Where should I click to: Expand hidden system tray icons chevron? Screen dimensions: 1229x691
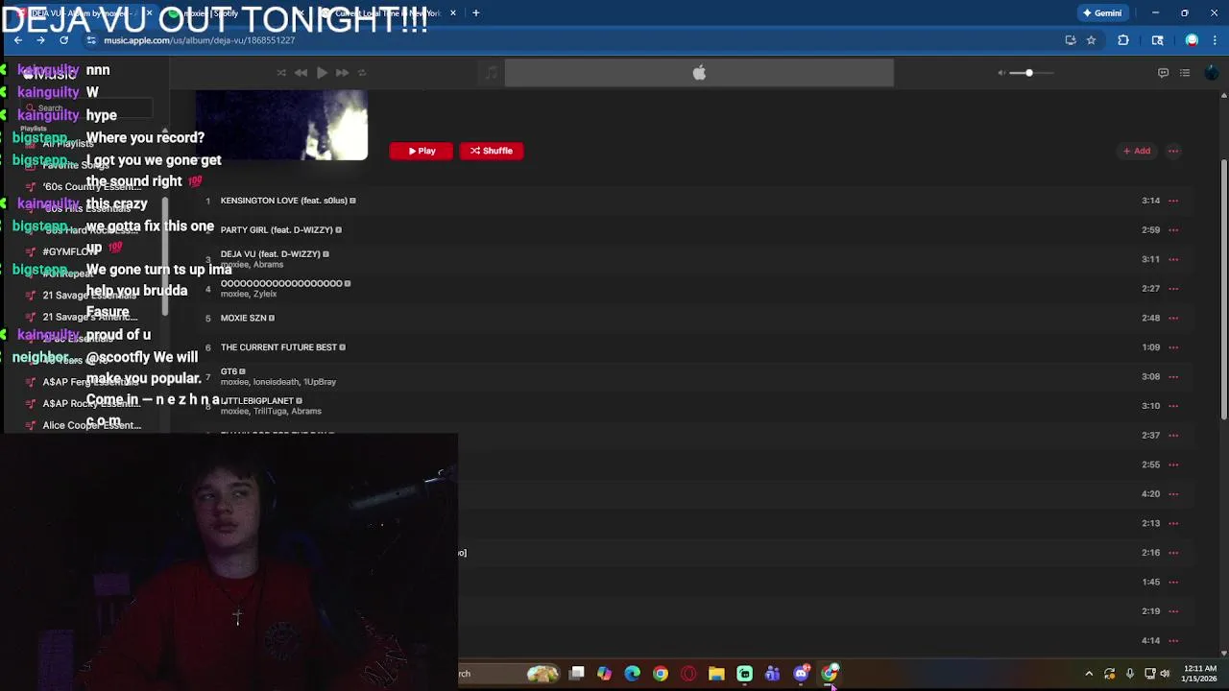click(x=1089, y=674)
